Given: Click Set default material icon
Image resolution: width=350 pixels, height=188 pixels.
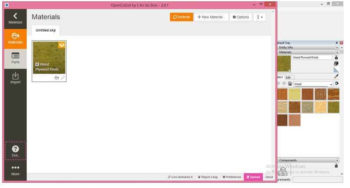Looking at the screenshot, I should point(336,70).
